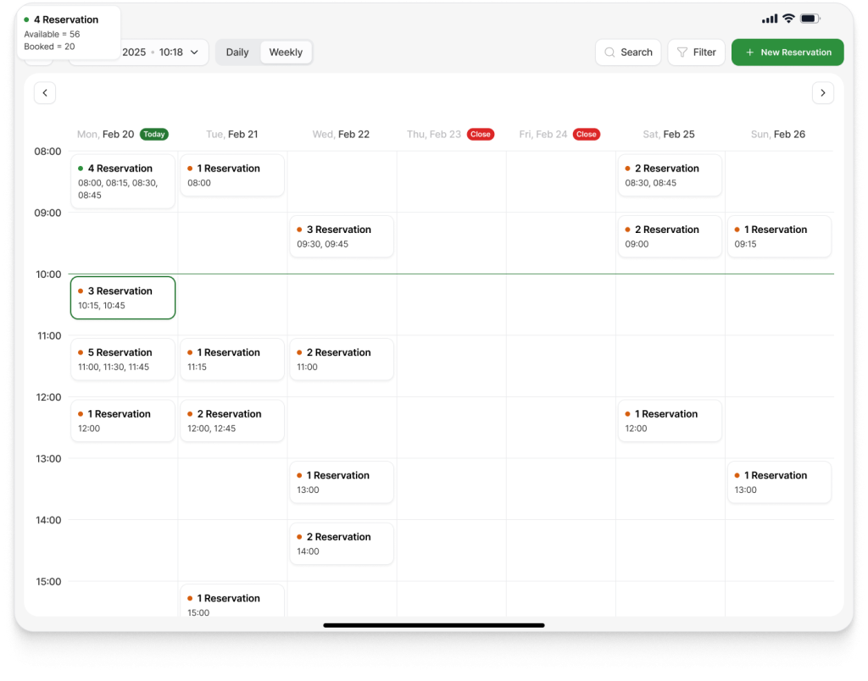868x681 pixels.
Task: Open Wednesday 09:30, 09:45 reservation card
Action: 342,237
